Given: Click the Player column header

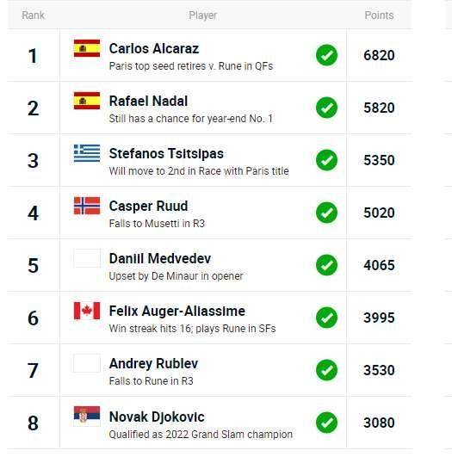Looking at the screenshot, I should tap(202, 15).
